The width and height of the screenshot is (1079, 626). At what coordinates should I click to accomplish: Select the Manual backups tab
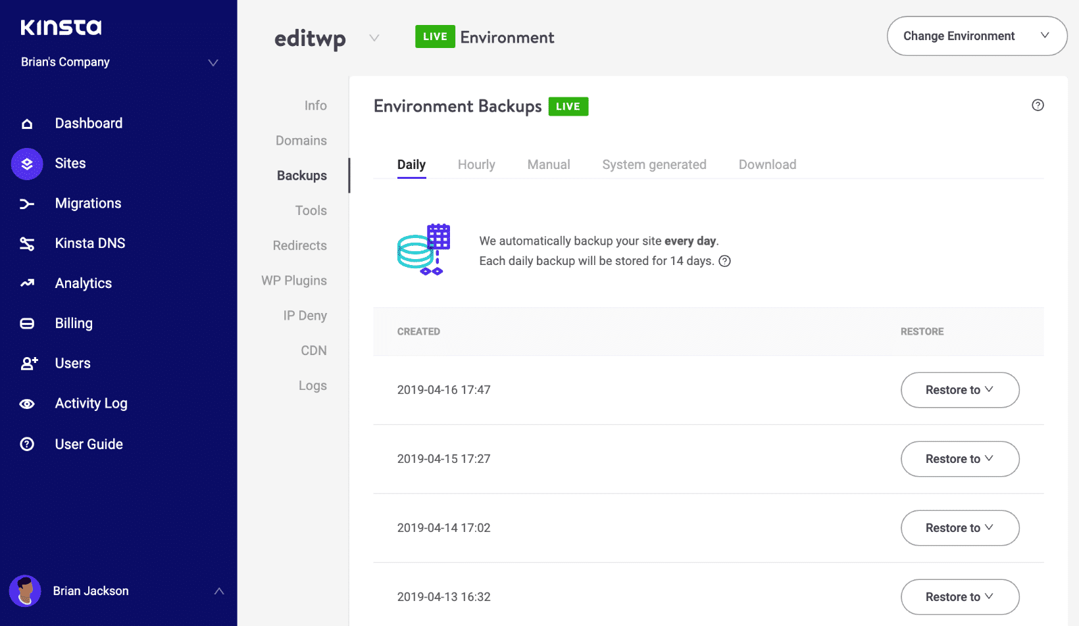pos(548,164)
